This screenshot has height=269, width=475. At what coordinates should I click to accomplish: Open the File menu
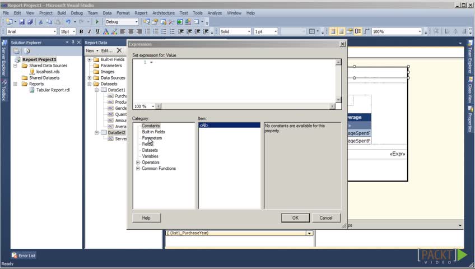click(x=6, y=13)
